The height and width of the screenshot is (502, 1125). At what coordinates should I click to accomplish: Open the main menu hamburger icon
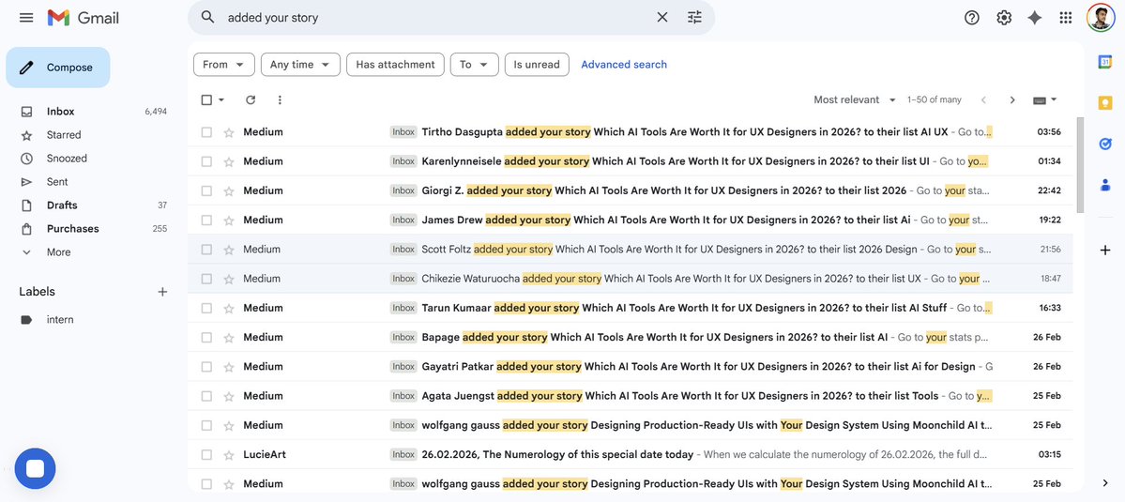tap(26, 18)
